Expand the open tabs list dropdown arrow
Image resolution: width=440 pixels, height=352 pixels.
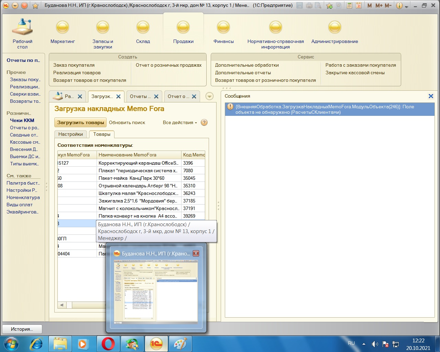pyautogui.click(x=209, y=96)
